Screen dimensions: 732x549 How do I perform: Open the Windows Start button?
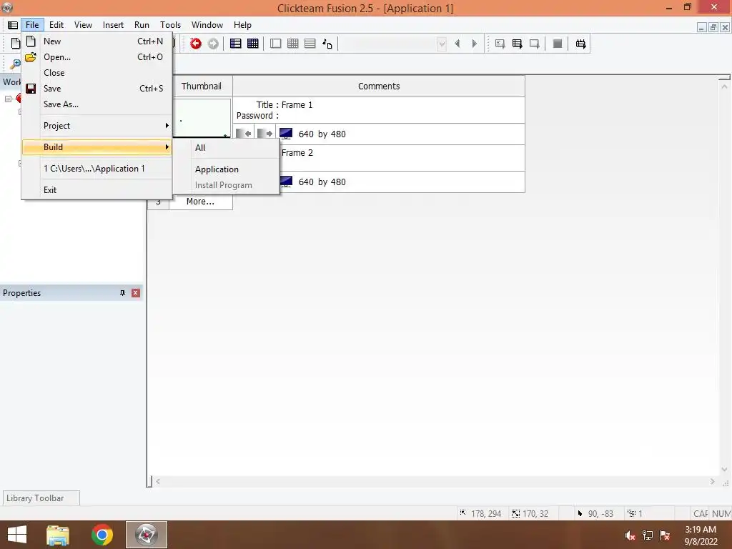pyautogui.click(x=17, y=535)
